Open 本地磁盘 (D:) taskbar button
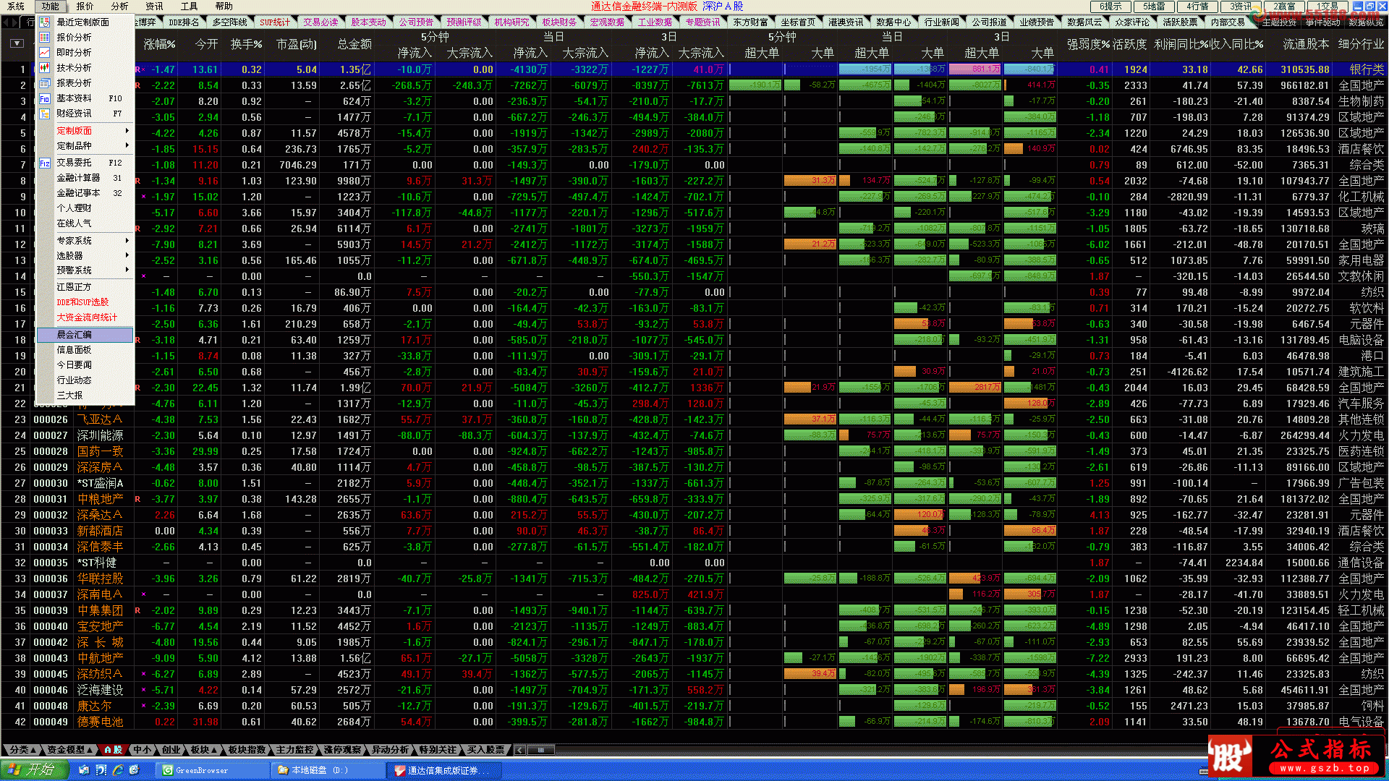This screenshot has width=1389, height=781. [x=329, y=770]
